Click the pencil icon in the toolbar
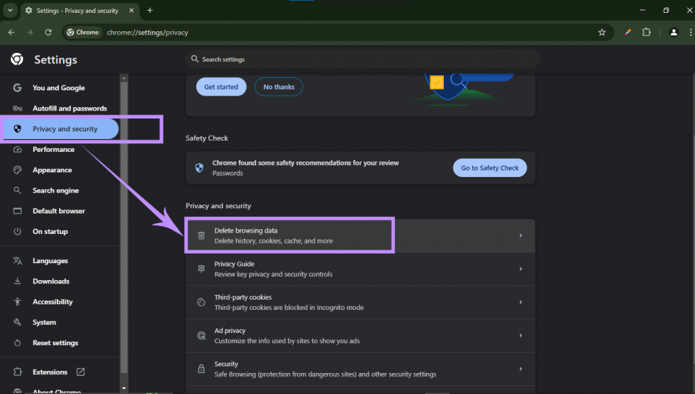The width and height of the screenshot is (695, 394). point(628,32)
